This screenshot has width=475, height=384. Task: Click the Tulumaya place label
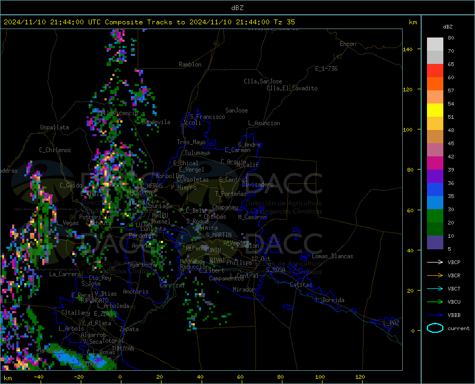[x=197, y=153]
